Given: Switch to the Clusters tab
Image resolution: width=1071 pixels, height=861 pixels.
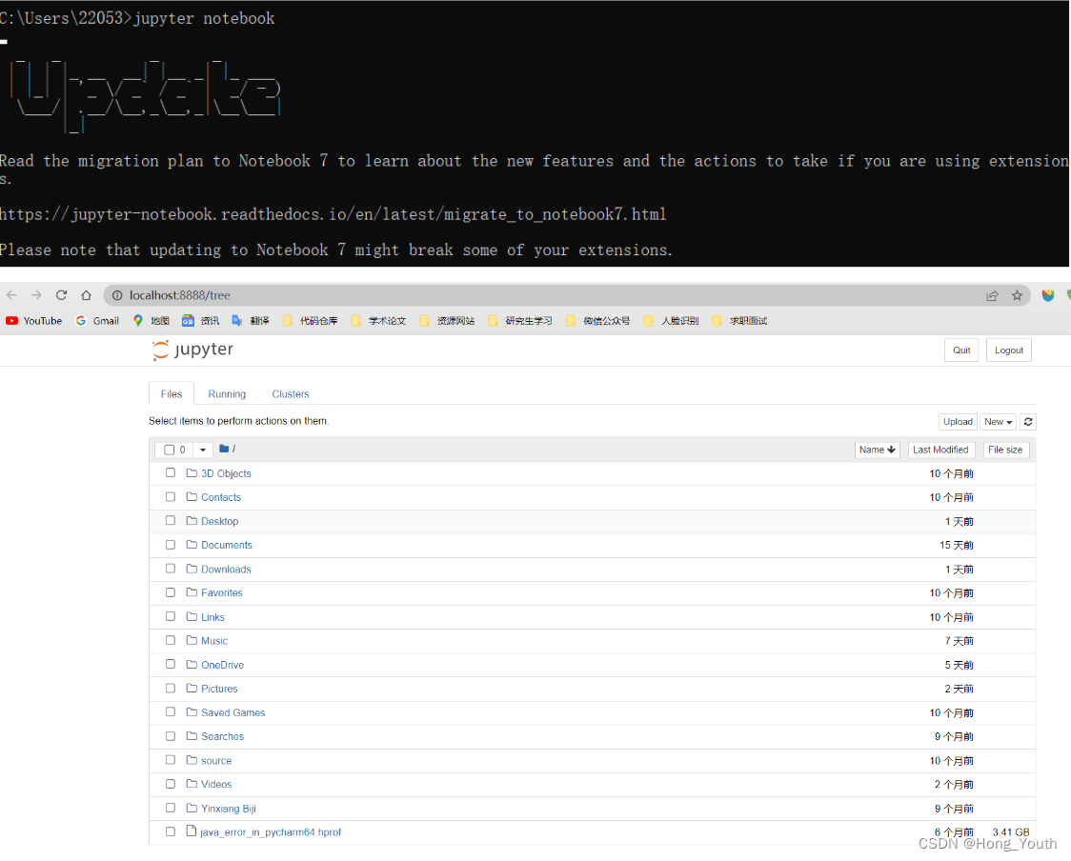Looking at the screenshot, I should [291, 394].
